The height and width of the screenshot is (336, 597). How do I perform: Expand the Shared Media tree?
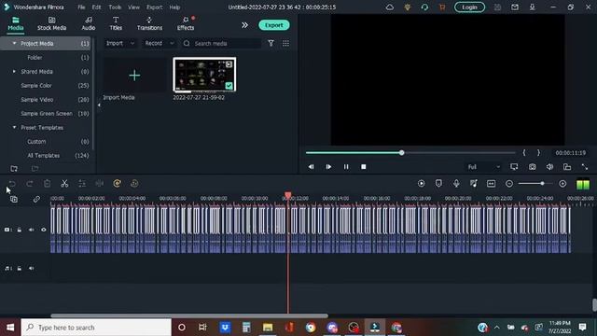15,72
